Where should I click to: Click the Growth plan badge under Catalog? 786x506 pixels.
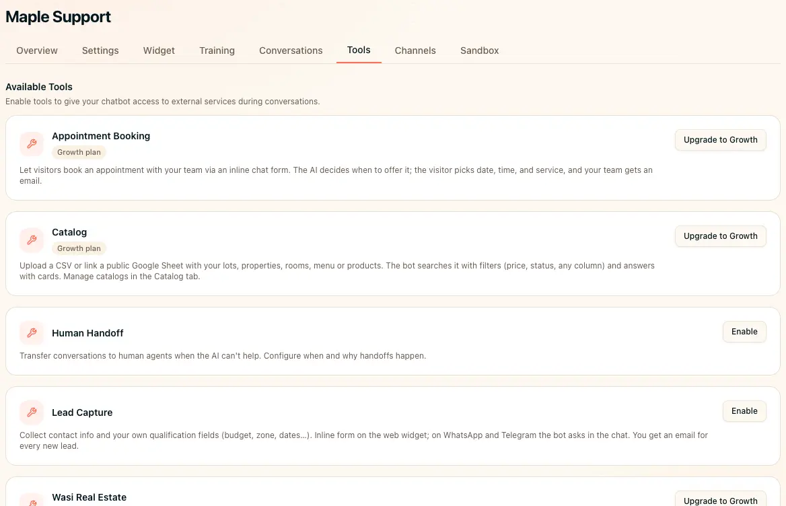tap(79, 248)
